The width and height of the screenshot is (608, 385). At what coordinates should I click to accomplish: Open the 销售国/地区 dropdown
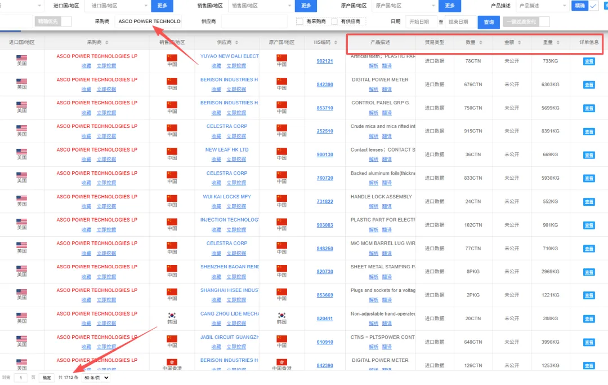pos(261,6)
